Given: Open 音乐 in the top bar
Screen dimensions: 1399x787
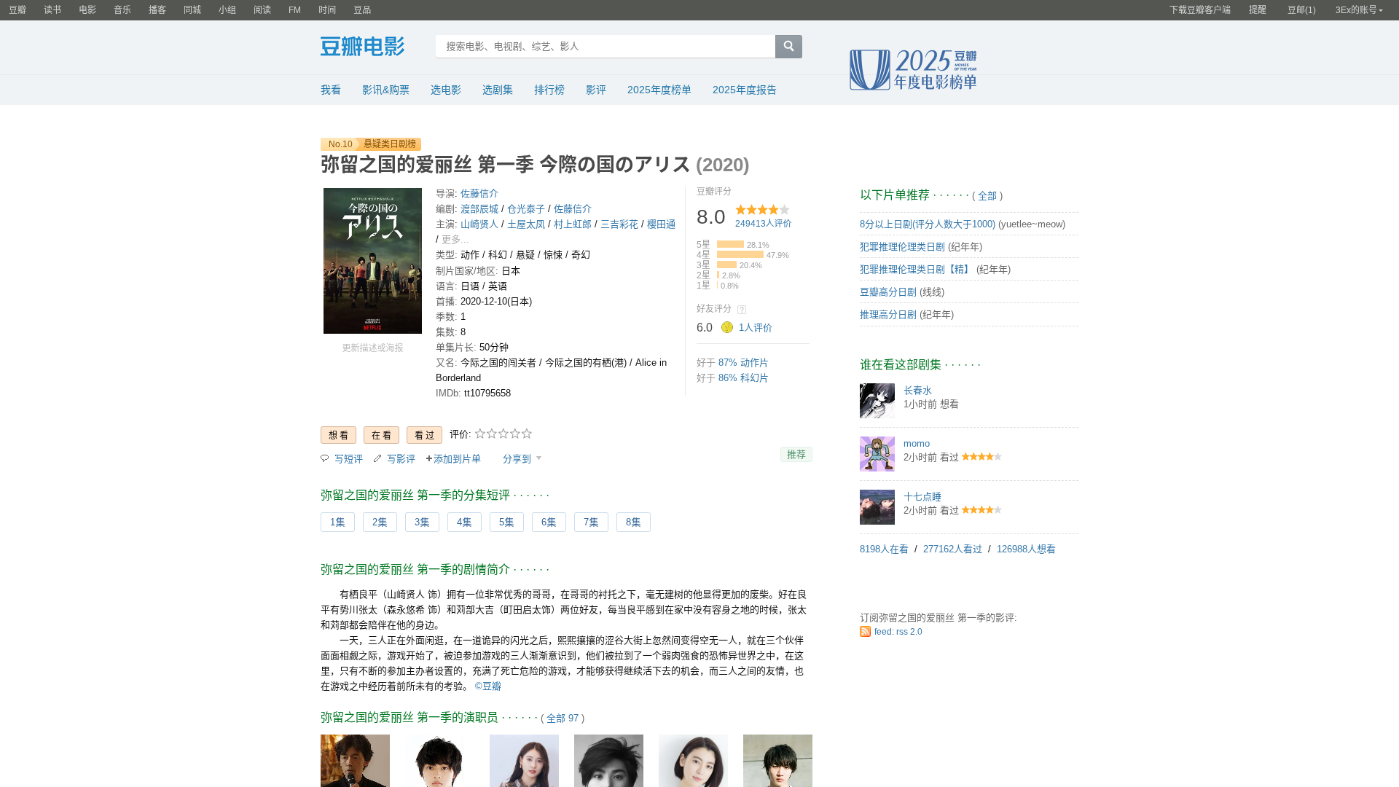Looking at the screenshot, I should pyautogui.click(x=122, y=10).
